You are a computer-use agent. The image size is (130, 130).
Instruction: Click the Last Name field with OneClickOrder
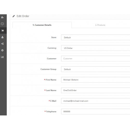[x=95, y=90]
